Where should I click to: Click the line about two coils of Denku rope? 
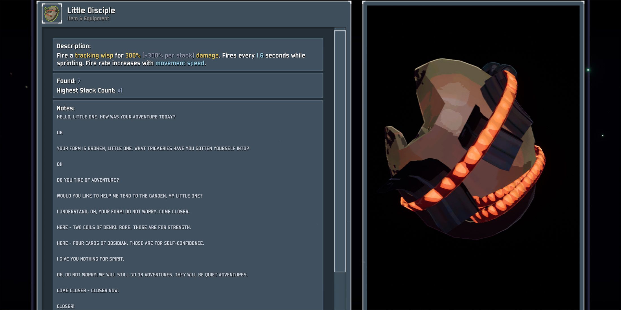124,227
